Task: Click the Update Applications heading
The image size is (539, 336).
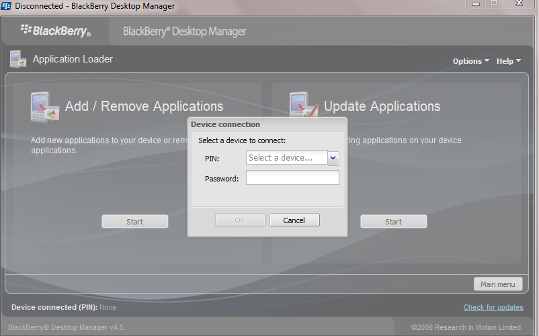Action: (382, 106)
